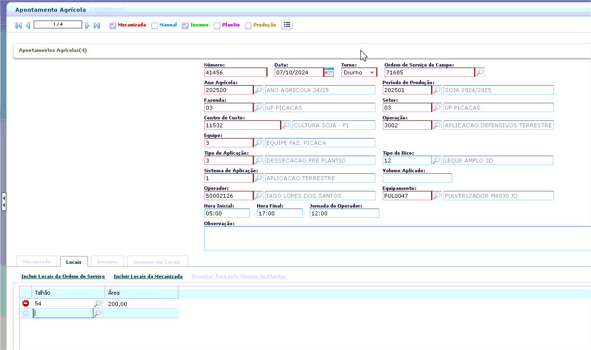Click the Talhão column header
Screen dimensions: 591x350
pyautogui.click(x=68, y=293)
